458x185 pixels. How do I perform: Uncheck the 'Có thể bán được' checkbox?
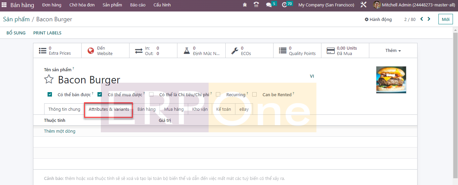(50, 95)
